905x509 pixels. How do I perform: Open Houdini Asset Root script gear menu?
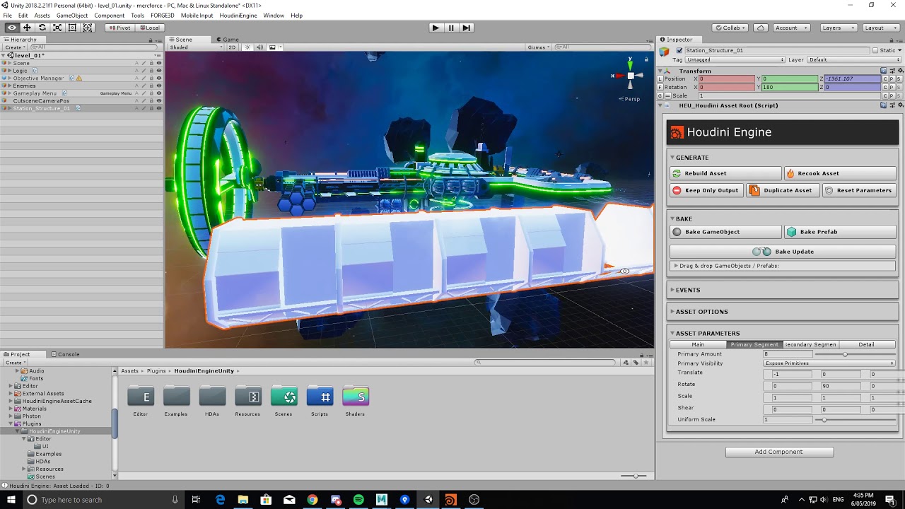[x=899, y=105]
